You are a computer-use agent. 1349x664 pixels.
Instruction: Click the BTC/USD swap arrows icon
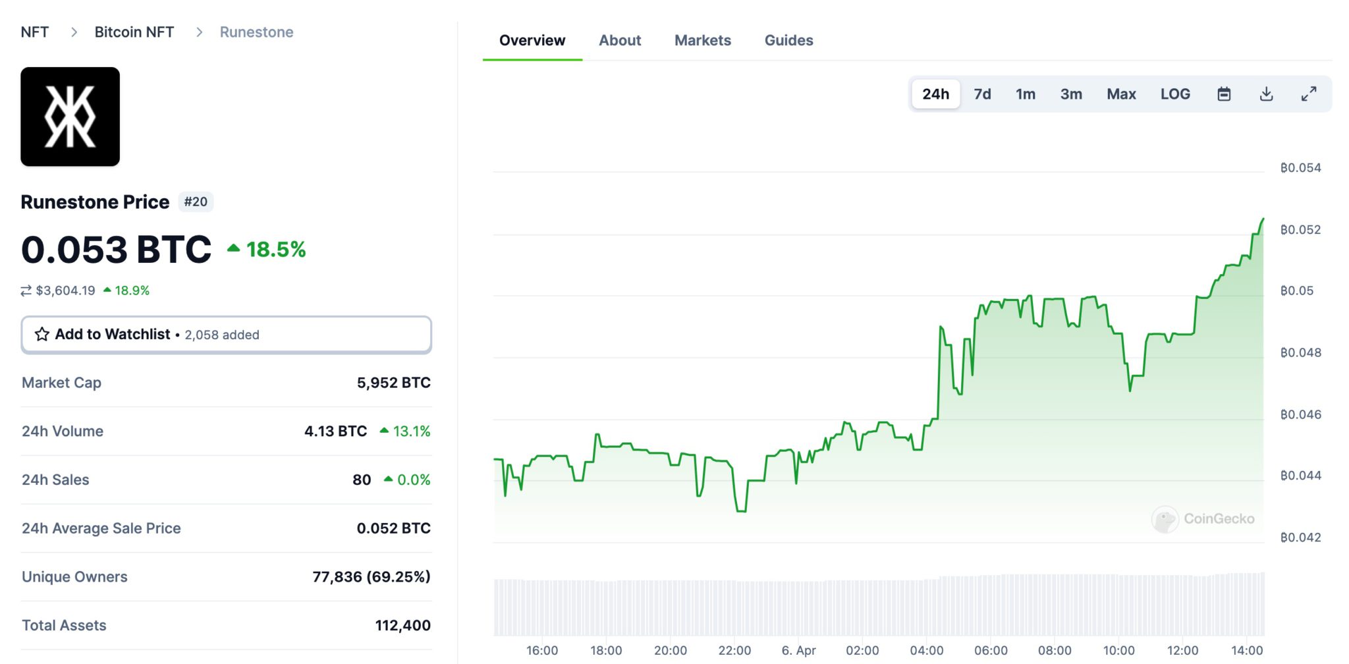coord(26,290)
